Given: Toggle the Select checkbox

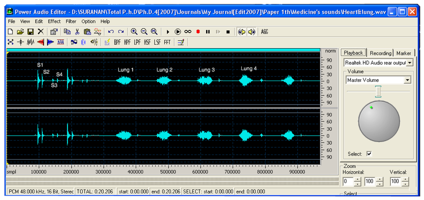Looking at the screenshot, I should pos(369,154).
